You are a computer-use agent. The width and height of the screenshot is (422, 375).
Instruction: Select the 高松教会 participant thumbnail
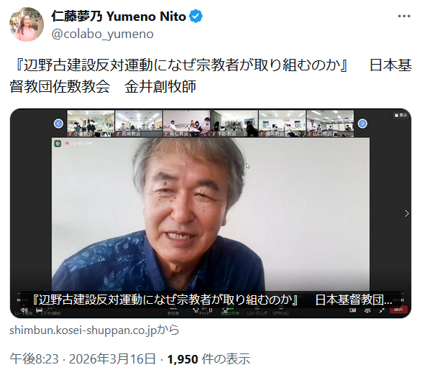click(186, 124)
